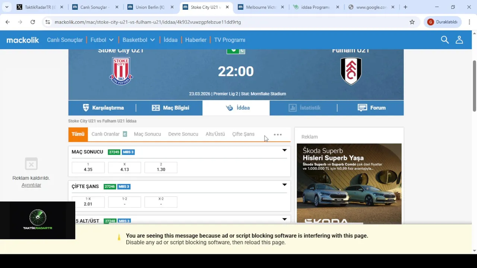
Task: Pick odds 4.35 for home win
Action: point(88,167)
